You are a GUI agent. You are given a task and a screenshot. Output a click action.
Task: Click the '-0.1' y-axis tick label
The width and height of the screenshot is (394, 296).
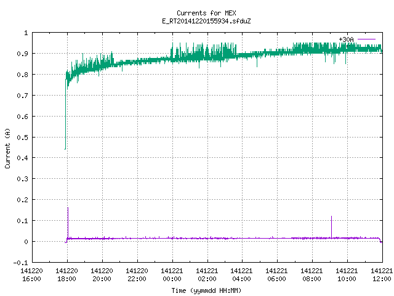(x=20, y=263)
